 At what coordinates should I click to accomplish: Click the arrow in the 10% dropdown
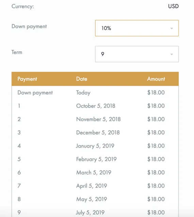[x=172, y=28]
